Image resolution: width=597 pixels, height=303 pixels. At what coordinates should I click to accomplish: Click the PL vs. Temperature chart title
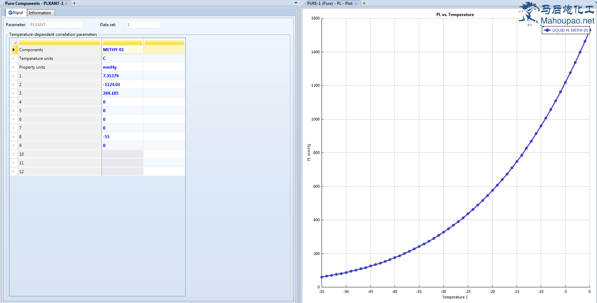(455, 15)
